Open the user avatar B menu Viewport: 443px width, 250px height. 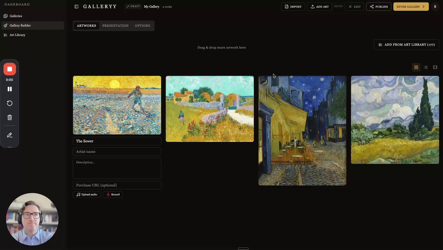tap(435, 7)
